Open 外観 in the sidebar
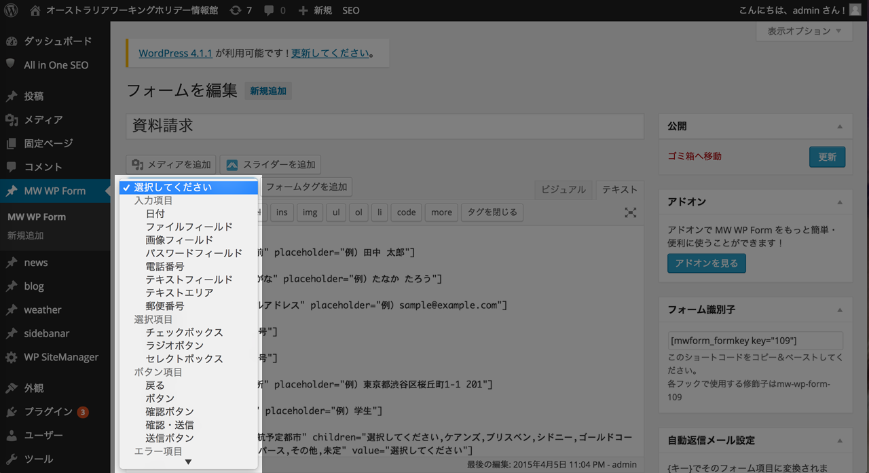The width and height of the screenshot is (869, 473). coord(55,388)
